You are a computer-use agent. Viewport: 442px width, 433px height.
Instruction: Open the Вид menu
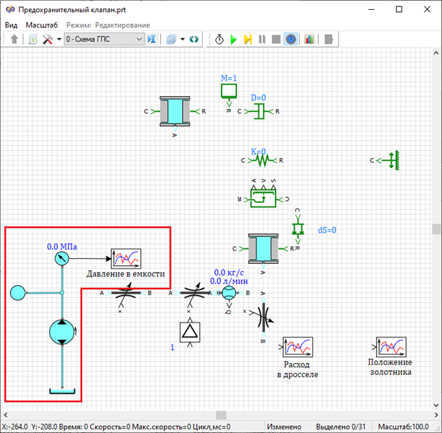pos(11,25)
